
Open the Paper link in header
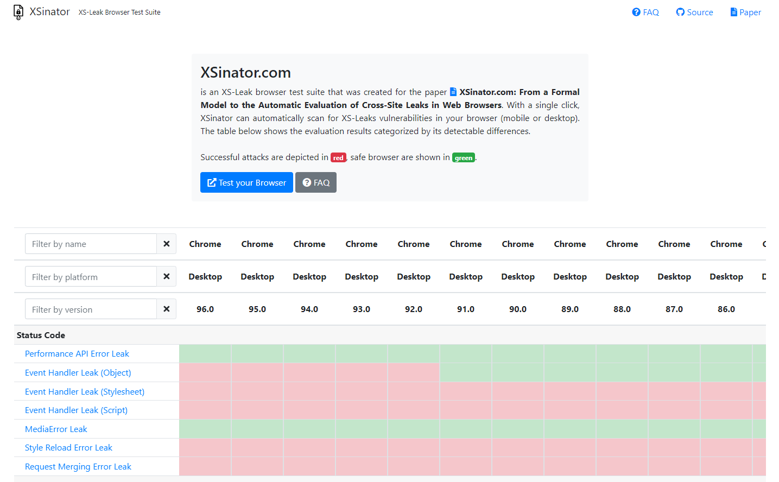tap(745, 12)
